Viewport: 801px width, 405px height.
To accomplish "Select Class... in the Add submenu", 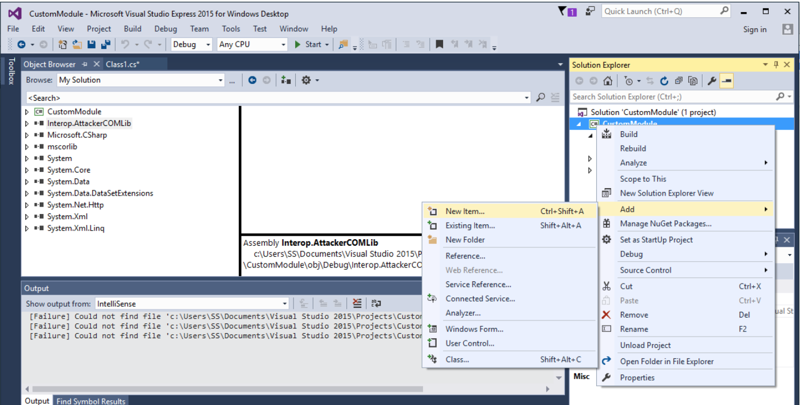I will [x=509, y=359].
